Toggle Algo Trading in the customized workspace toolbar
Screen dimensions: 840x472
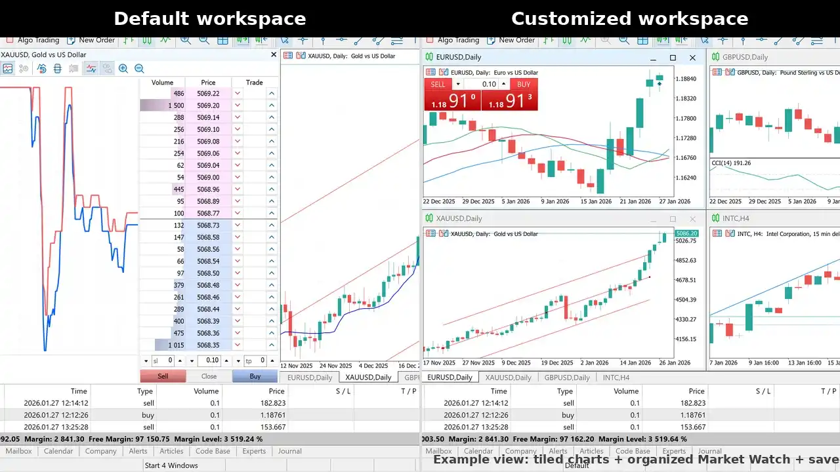tap(452, 40)
